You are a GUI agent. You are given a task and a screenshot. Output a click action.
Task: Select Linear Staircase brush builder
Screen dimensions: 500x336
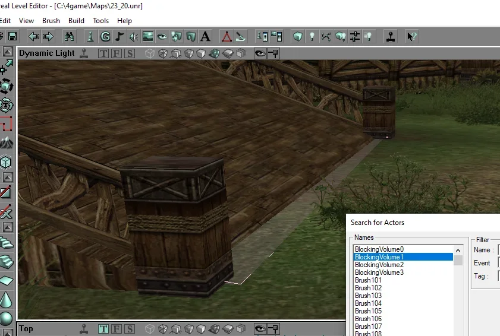(x=7, y=261)
